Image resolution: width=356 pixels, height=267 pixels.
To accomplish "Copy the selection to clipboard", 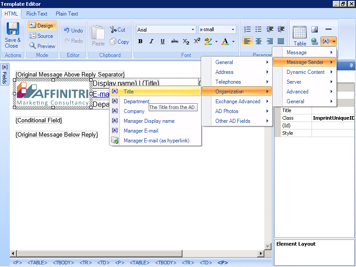I will (x=119, y=42).
